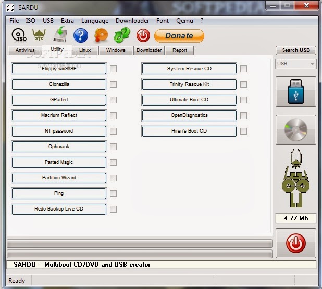Tick the Ophcrack checkbox
Image resolution: width=322 pixels, height=289 pixels.
coord(114,147)
